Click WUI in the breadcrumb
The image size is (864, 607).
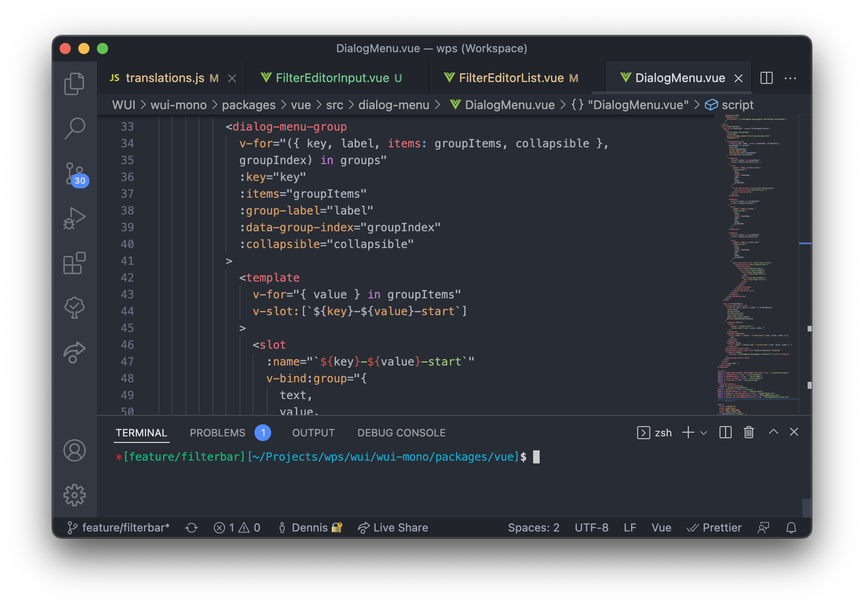(x=123, y=105)
